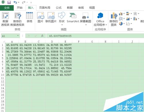Select cell containing 91.8424

[39, 68]
